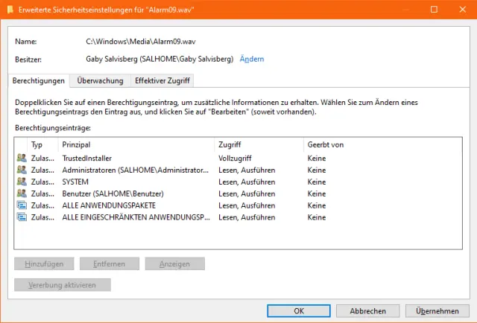Click the Abbrechen button
477x323 pixels.
[367, 311]
